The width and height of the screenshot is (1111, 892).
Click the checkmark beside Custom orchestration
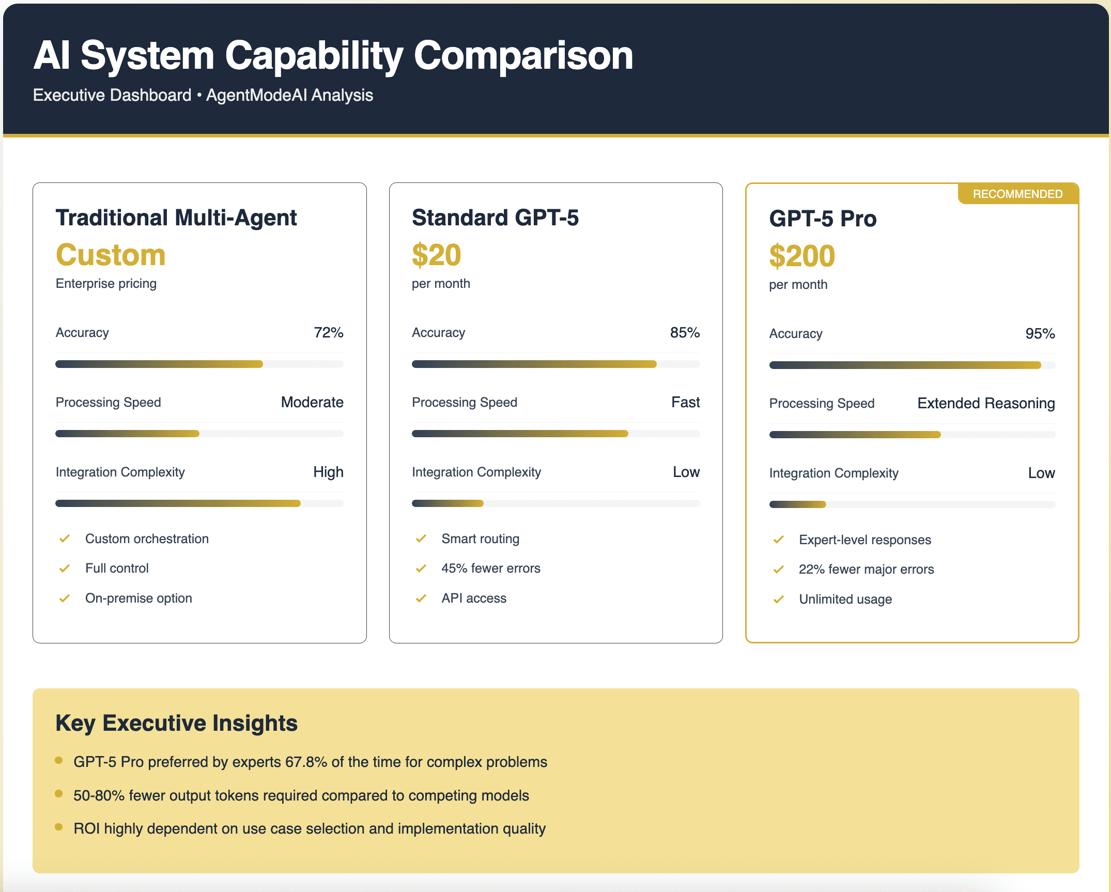(x=65, y=539)
